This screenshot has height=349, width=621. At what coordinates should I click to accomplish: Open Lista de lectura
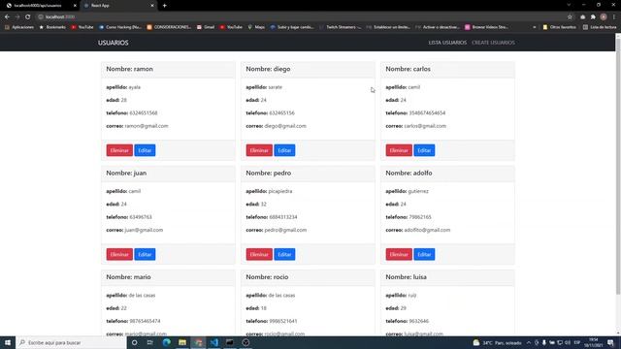[x=600, y=27]
